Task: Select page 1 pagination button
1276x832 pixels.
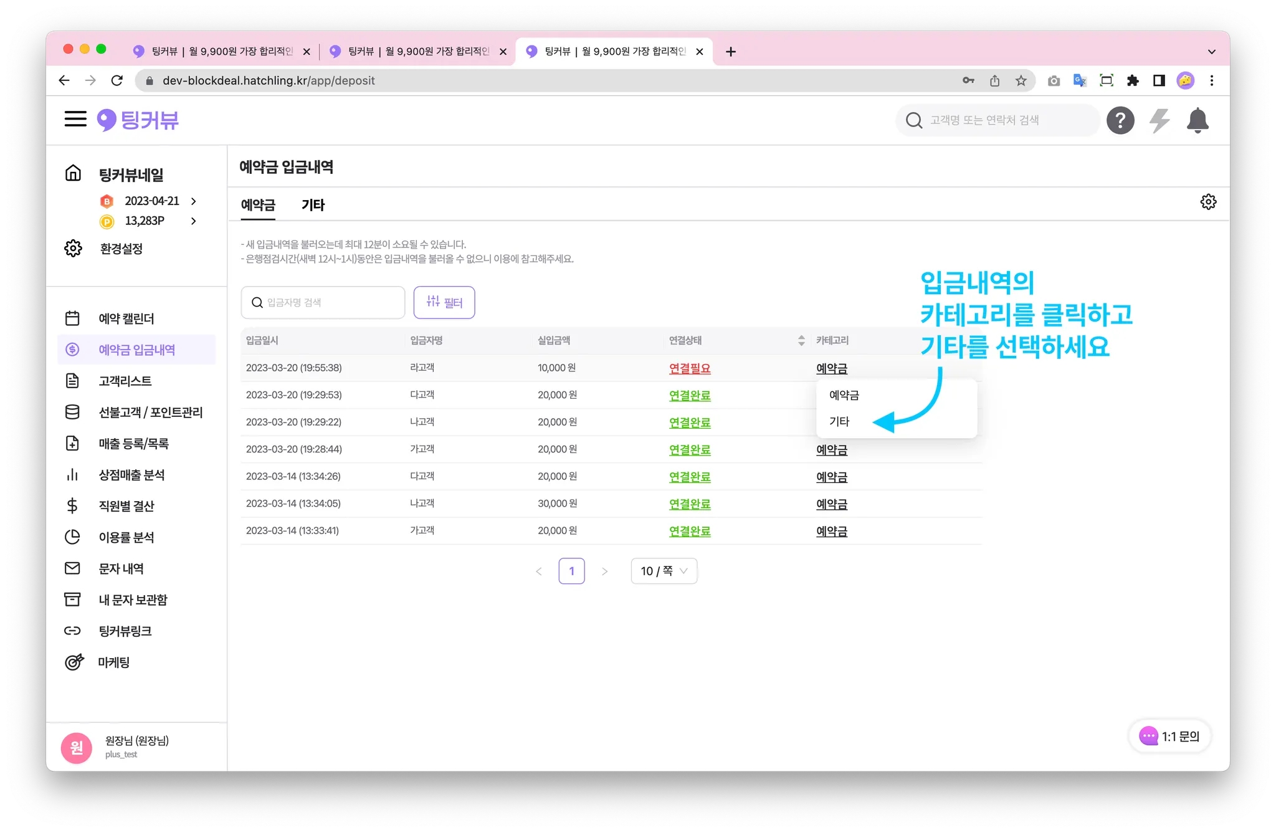Action: pyautogui.click(x=571, y=571)
